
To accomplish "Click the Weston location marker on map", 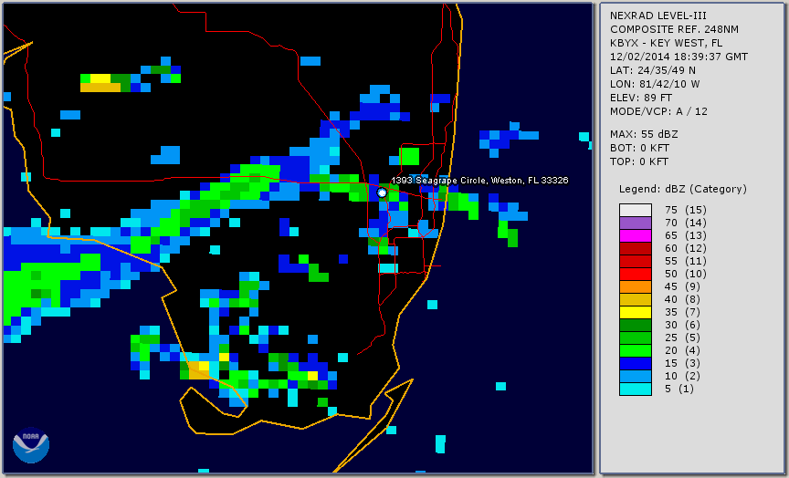I will 382,192.
